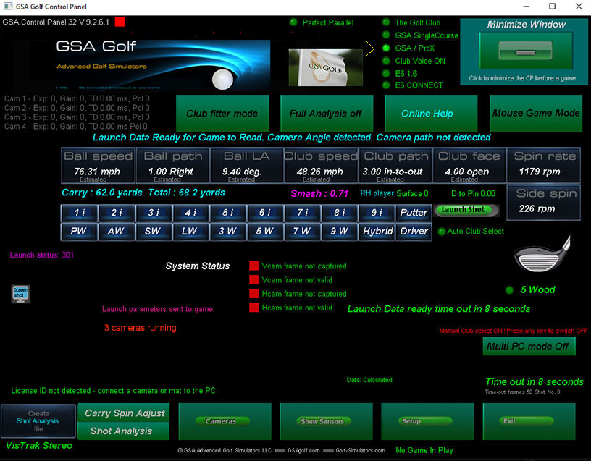591x461 pixels.
Task: Choose the 7 i iron button
Action: point(302,213)
